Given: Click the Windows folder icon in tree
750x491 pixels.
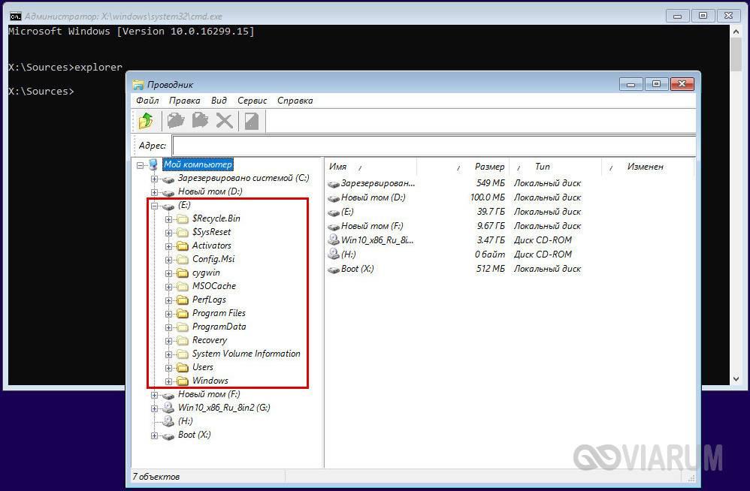Looking at the screenshot, I should pyautogui.click(x=182, y=381).
